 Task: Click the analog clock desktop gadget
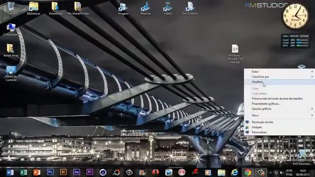tap(295, 16)
